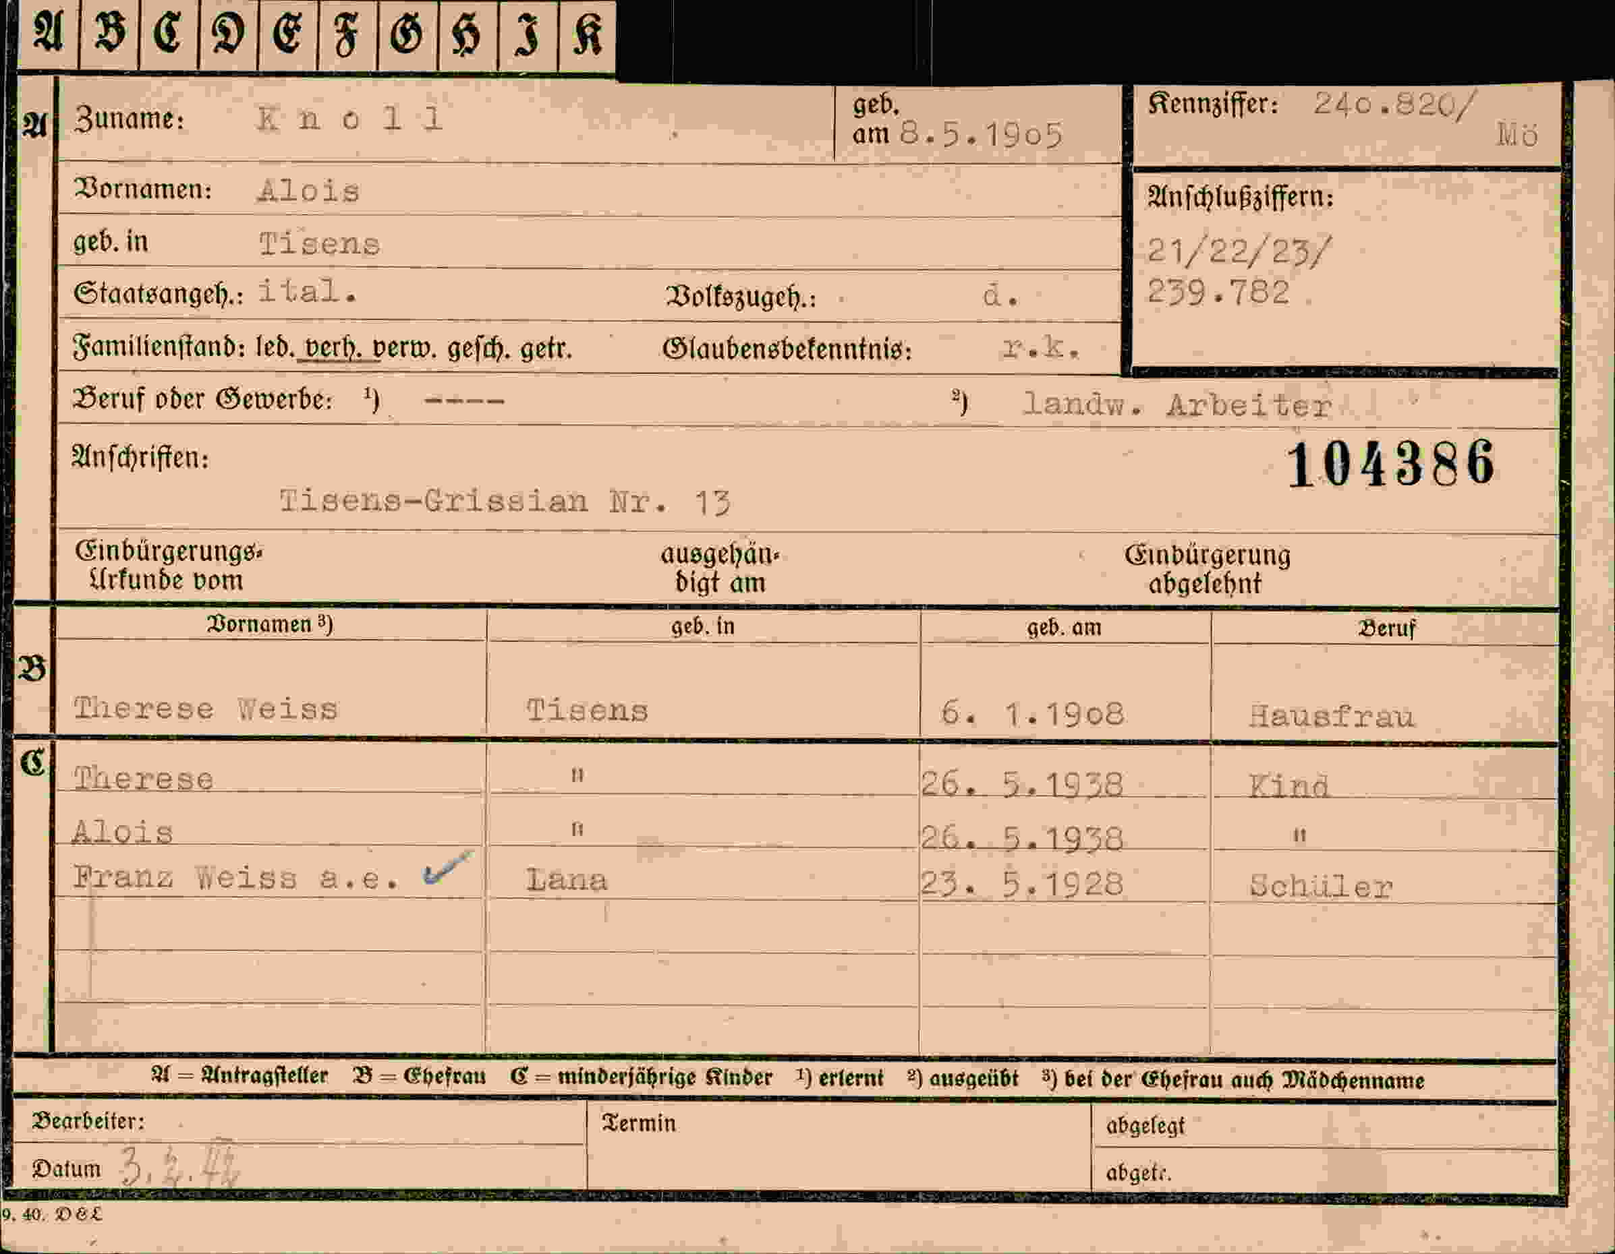Select index tab letter G at top
The width and height of the screenshot is (1615, 1254).
coord(407,35)
